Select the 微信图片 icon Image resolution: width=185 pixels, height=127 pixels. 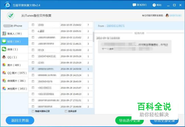pos(4,81)
